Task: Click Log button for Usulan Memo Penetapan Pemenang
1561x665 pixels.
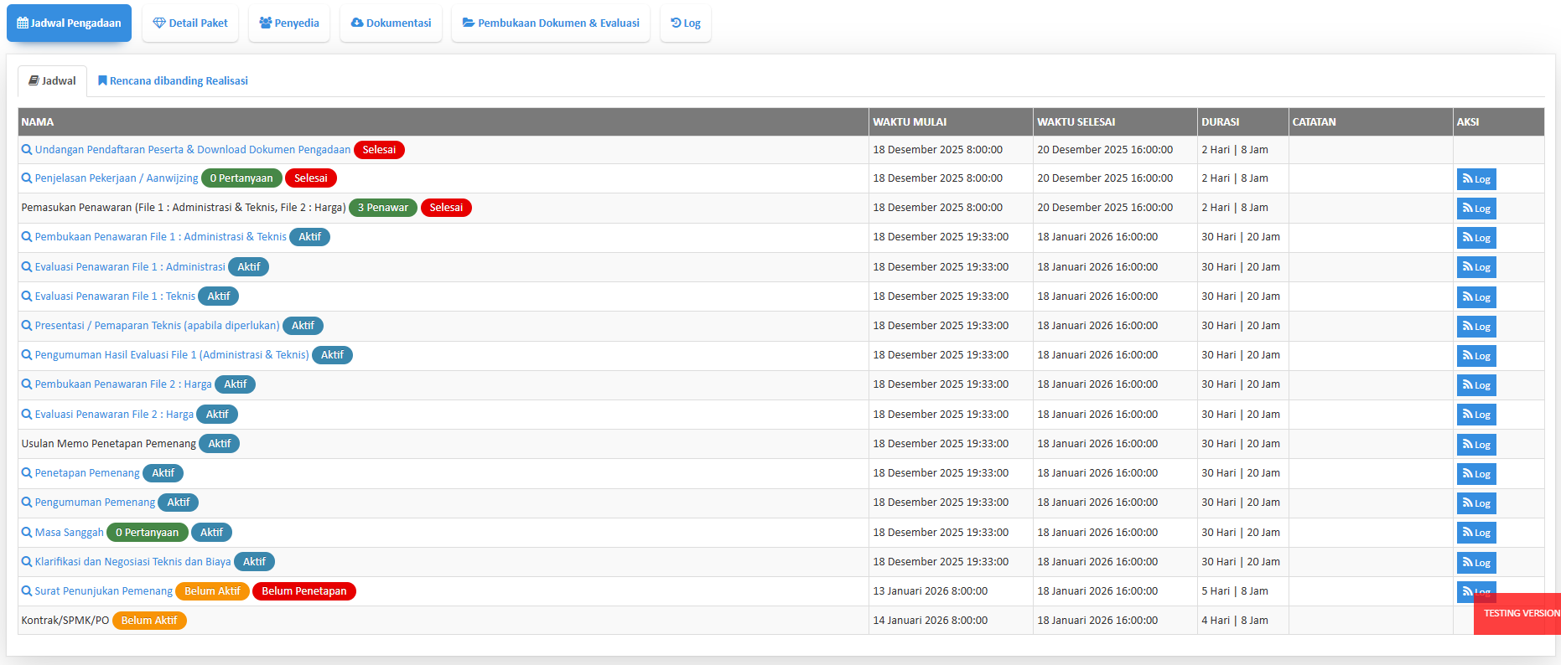Action: pyautogui.click(x=1476, y=445)
